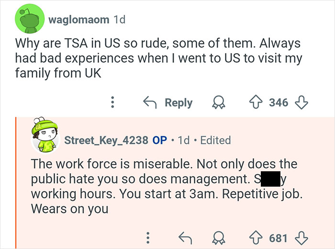
Task: Collapse the reply thread via orange line
Action: tap(16, 182)
